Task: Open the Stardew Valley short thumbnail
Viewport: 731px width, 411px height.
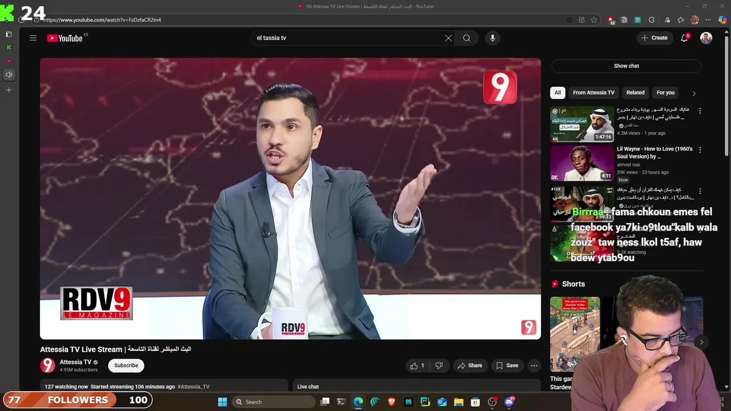Action: tap(575, 334)
